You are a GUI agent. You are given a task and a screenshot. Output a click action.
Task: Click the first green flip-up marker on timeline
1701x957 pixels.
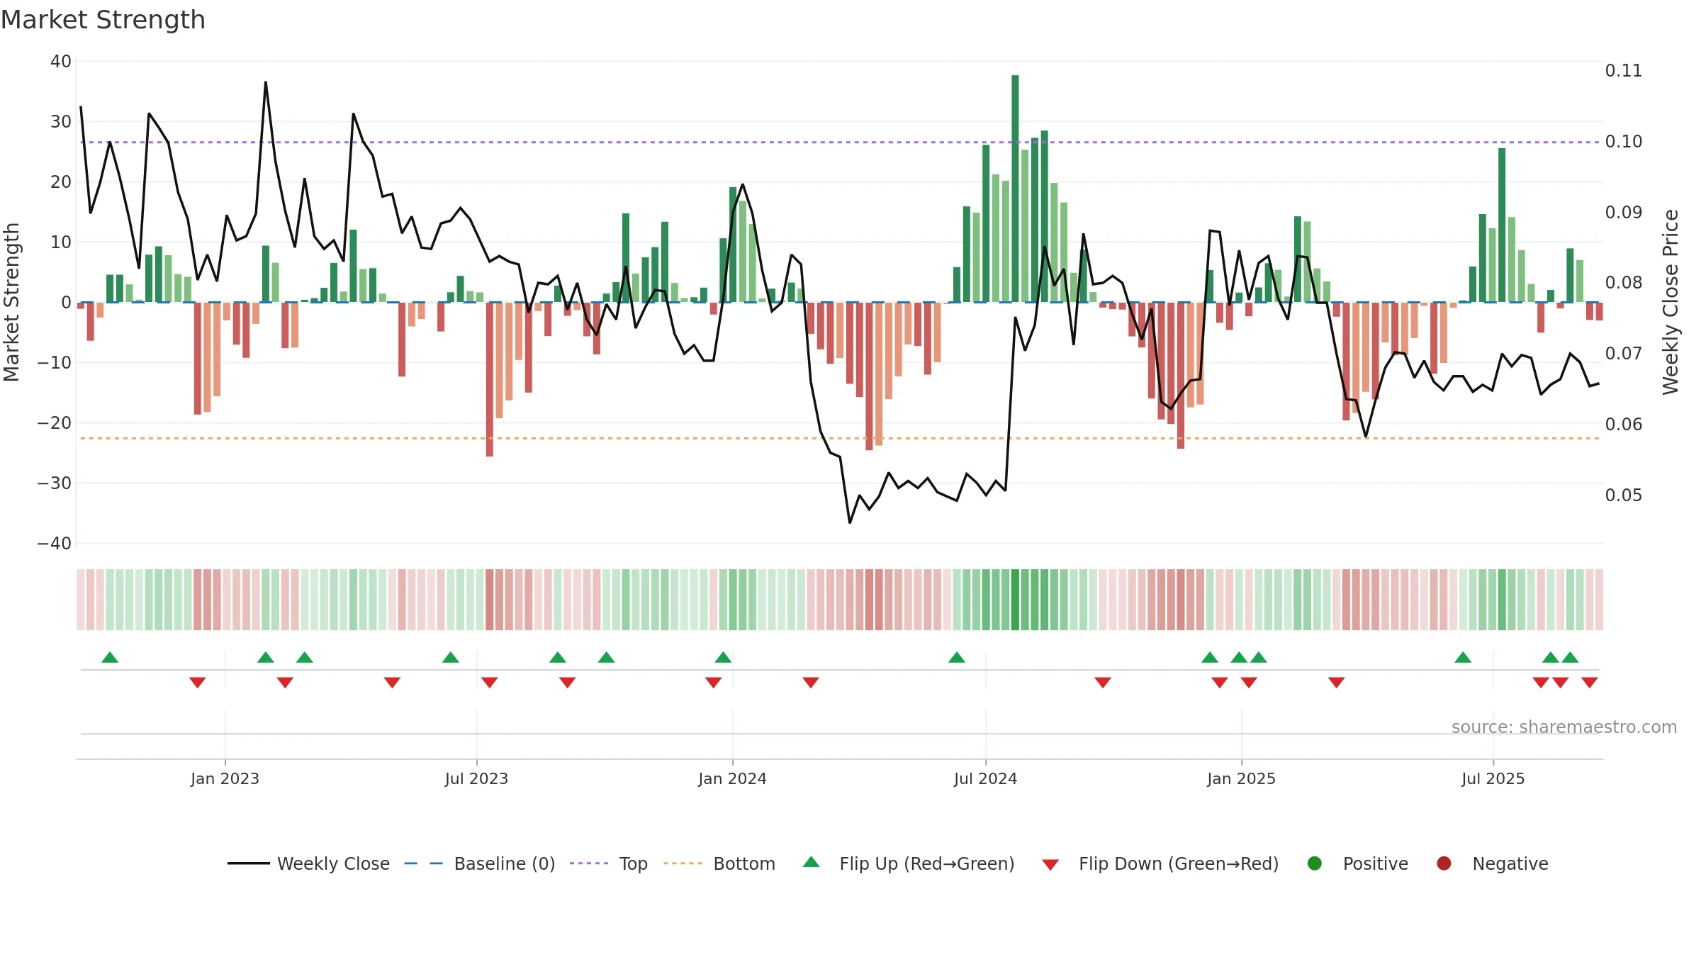[110, 657]
